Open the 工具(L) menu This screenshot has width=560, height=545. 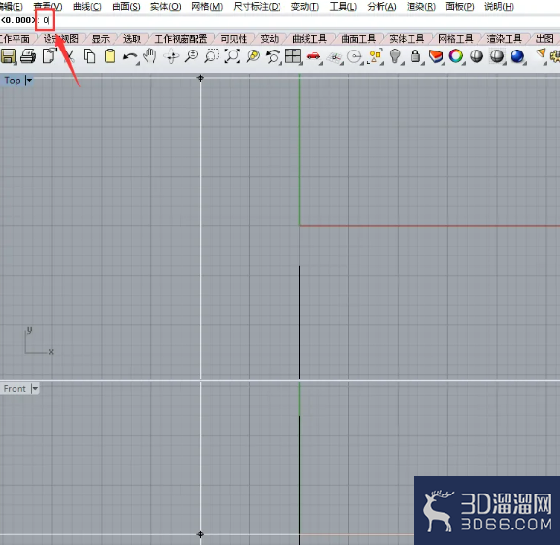click(343, 7)
